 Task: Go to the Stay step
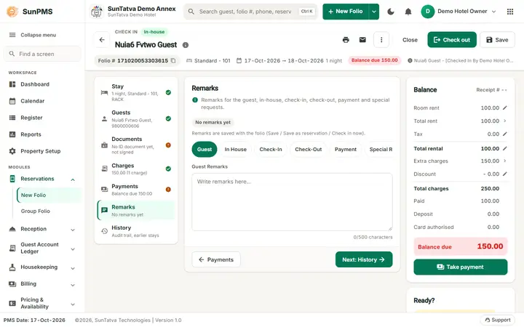click(136, 92)
